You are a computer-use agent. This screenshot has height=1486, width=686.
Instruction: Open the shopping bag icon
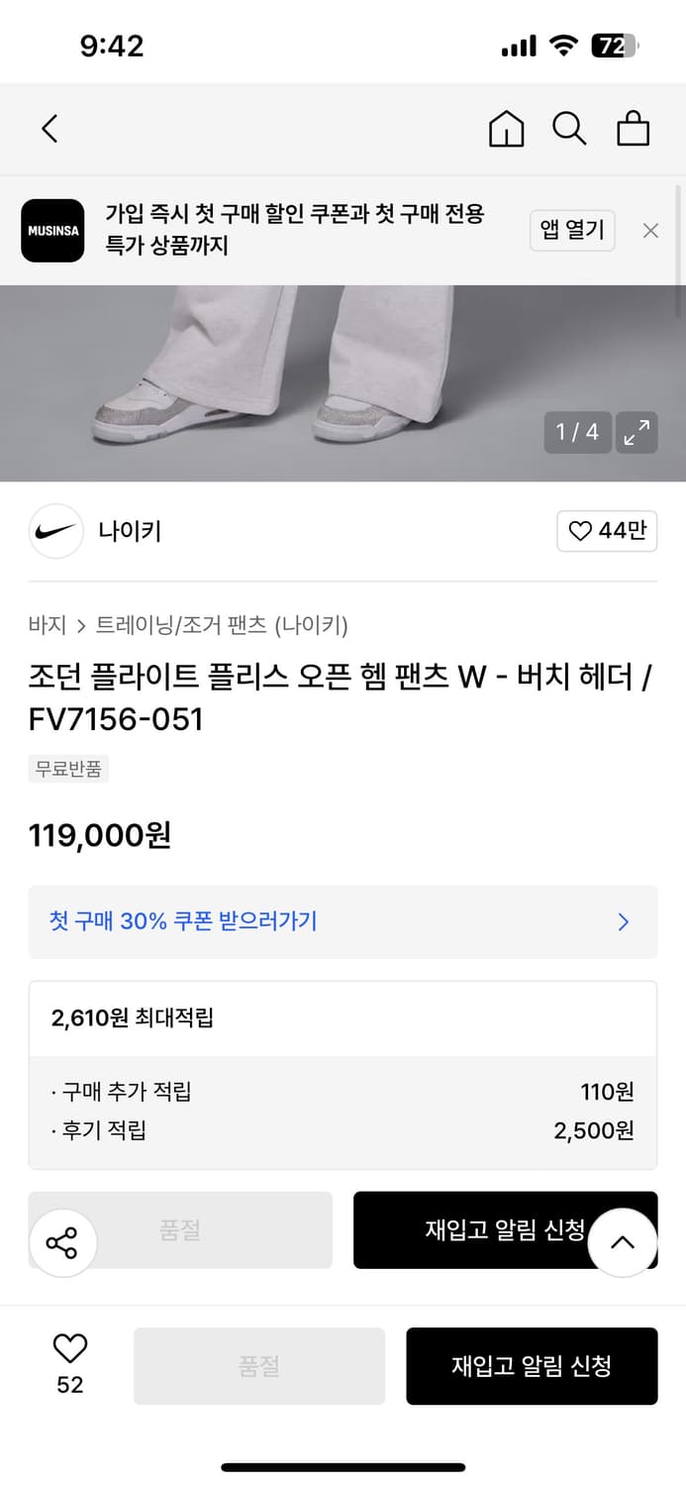point(634,129)
